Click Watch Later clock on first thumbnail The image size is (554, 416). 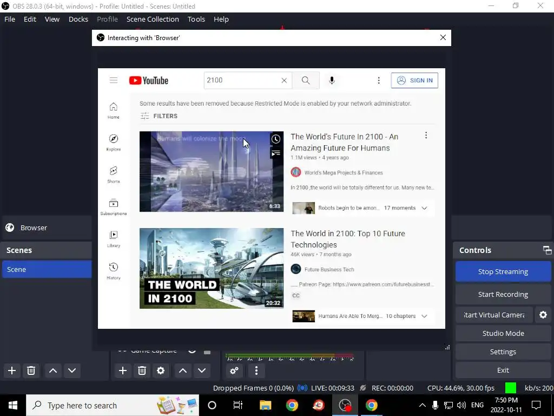pos(276,139)
